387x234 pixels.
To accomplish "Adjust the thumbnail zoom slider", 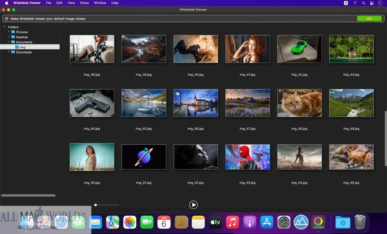I will coord(96,205).
